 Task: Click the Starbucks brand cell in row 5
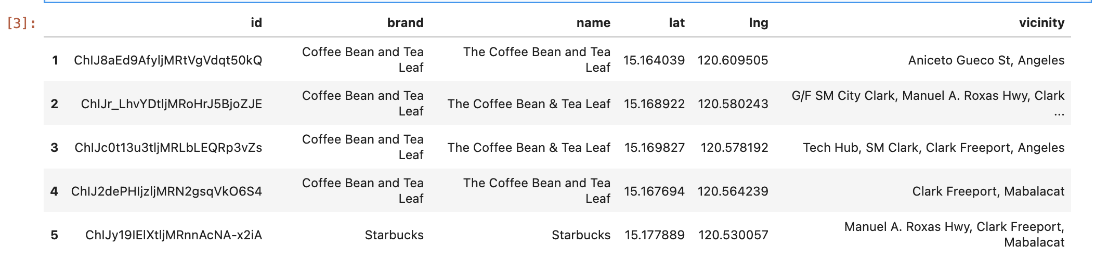coord(394,235)
